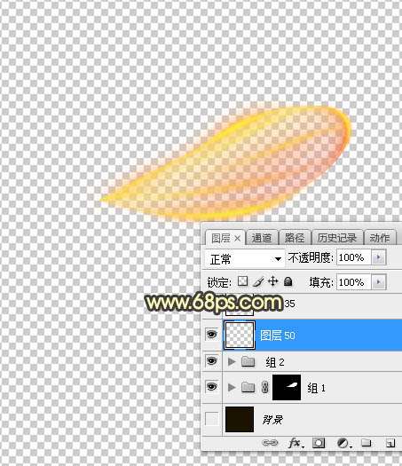Click the lock transparent pixels icon
Image resolution: width=402 pixels, height=466 pixels.
243,281
